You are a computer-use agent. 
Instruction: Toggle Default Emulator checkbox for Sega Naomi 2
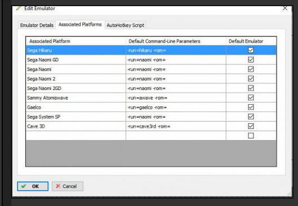click(x=251, y=79)
